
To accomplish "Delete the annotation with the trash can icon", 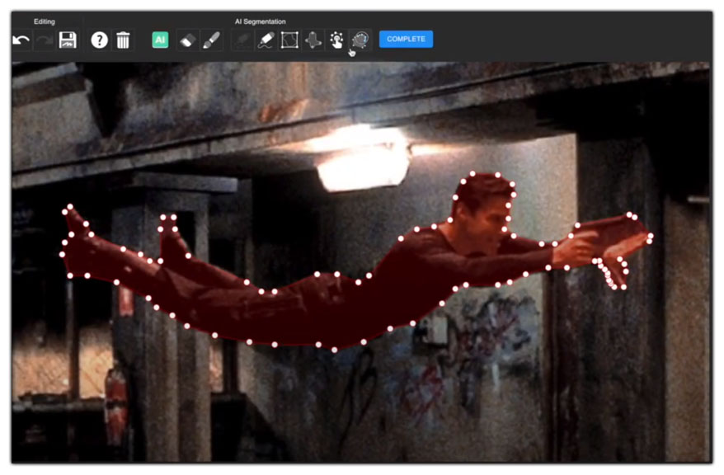I will tap(123, 40).
